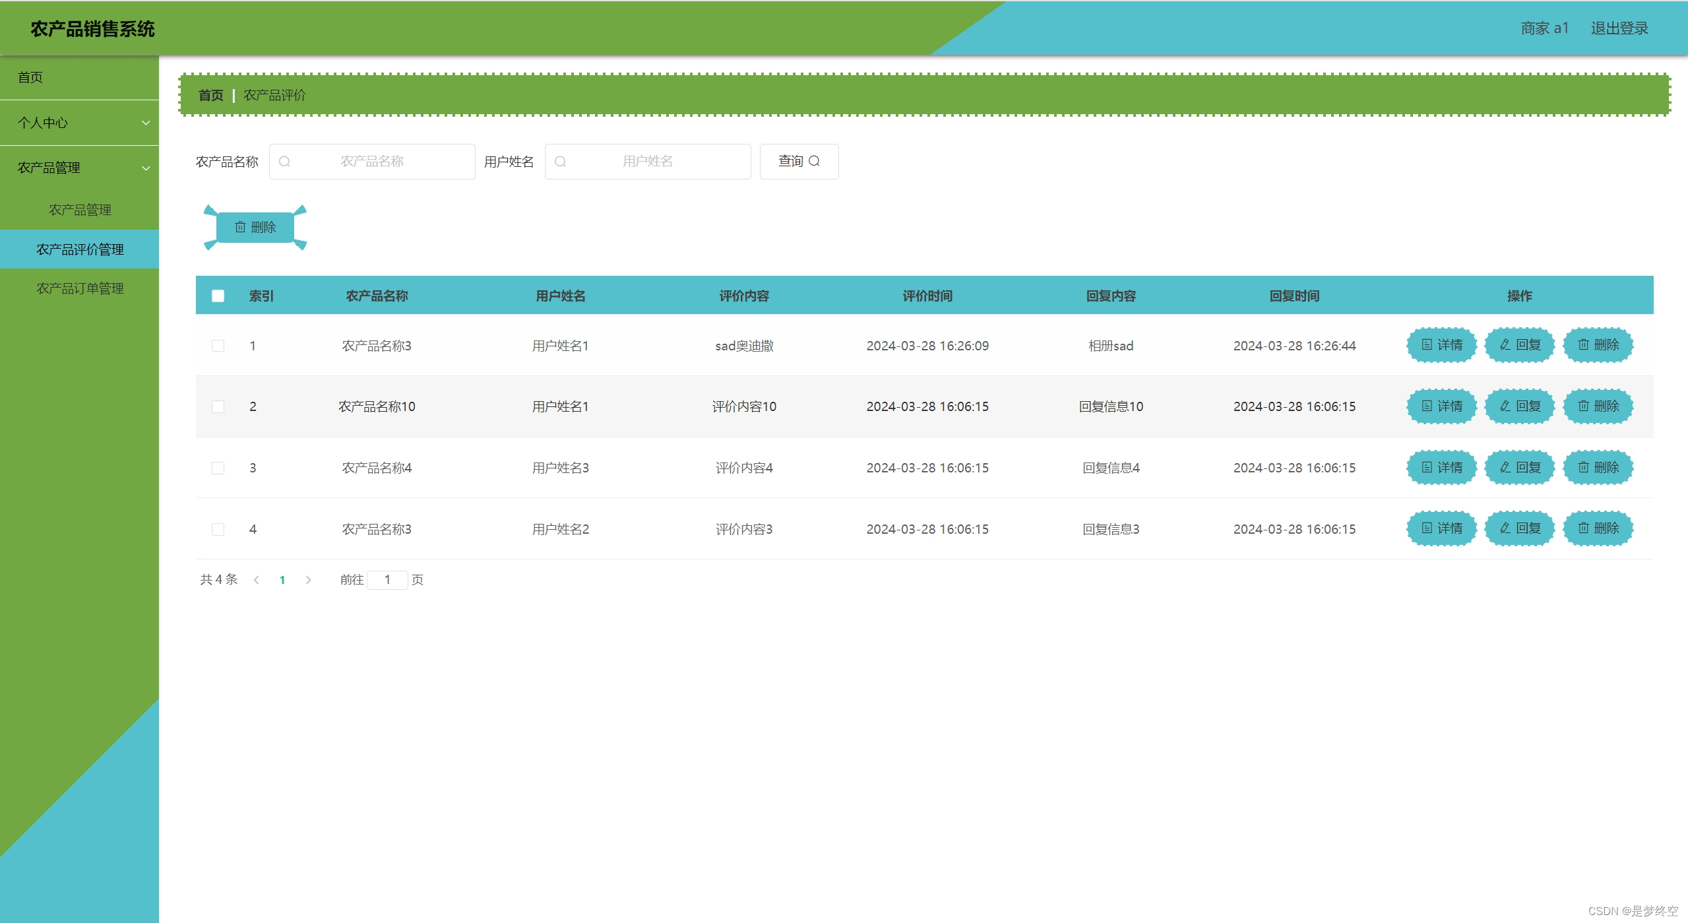
Task: Check the row 3 checkbox
Action: pyautogui.click(x=218, y=468)
